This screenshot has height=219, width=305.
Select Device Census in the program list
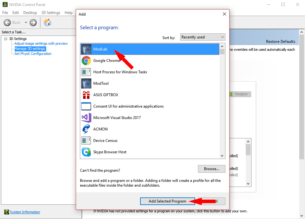point(150,141)
